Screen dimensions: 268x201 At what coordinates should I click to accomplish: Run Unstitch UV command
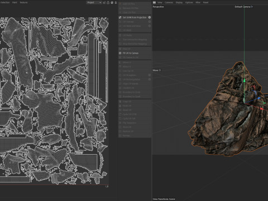coord(135,88)
